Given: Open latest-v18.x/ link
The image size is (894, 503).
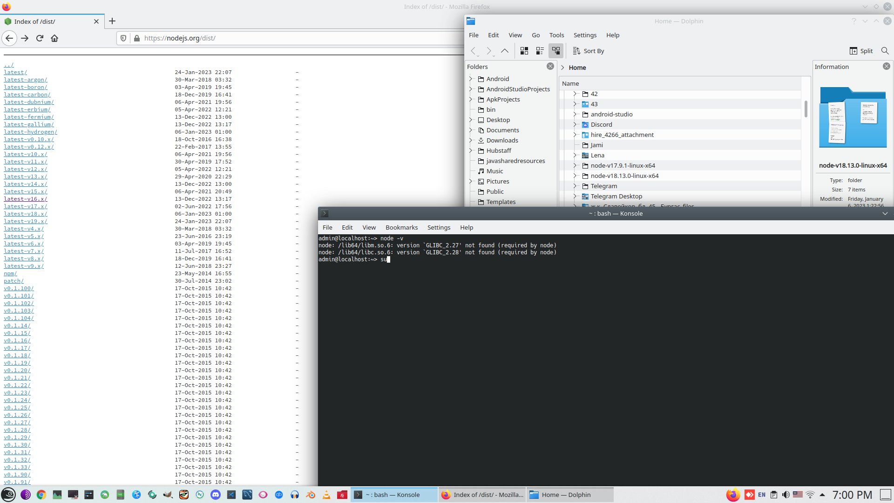Looking at the screenshot, I should coord(25,214).
